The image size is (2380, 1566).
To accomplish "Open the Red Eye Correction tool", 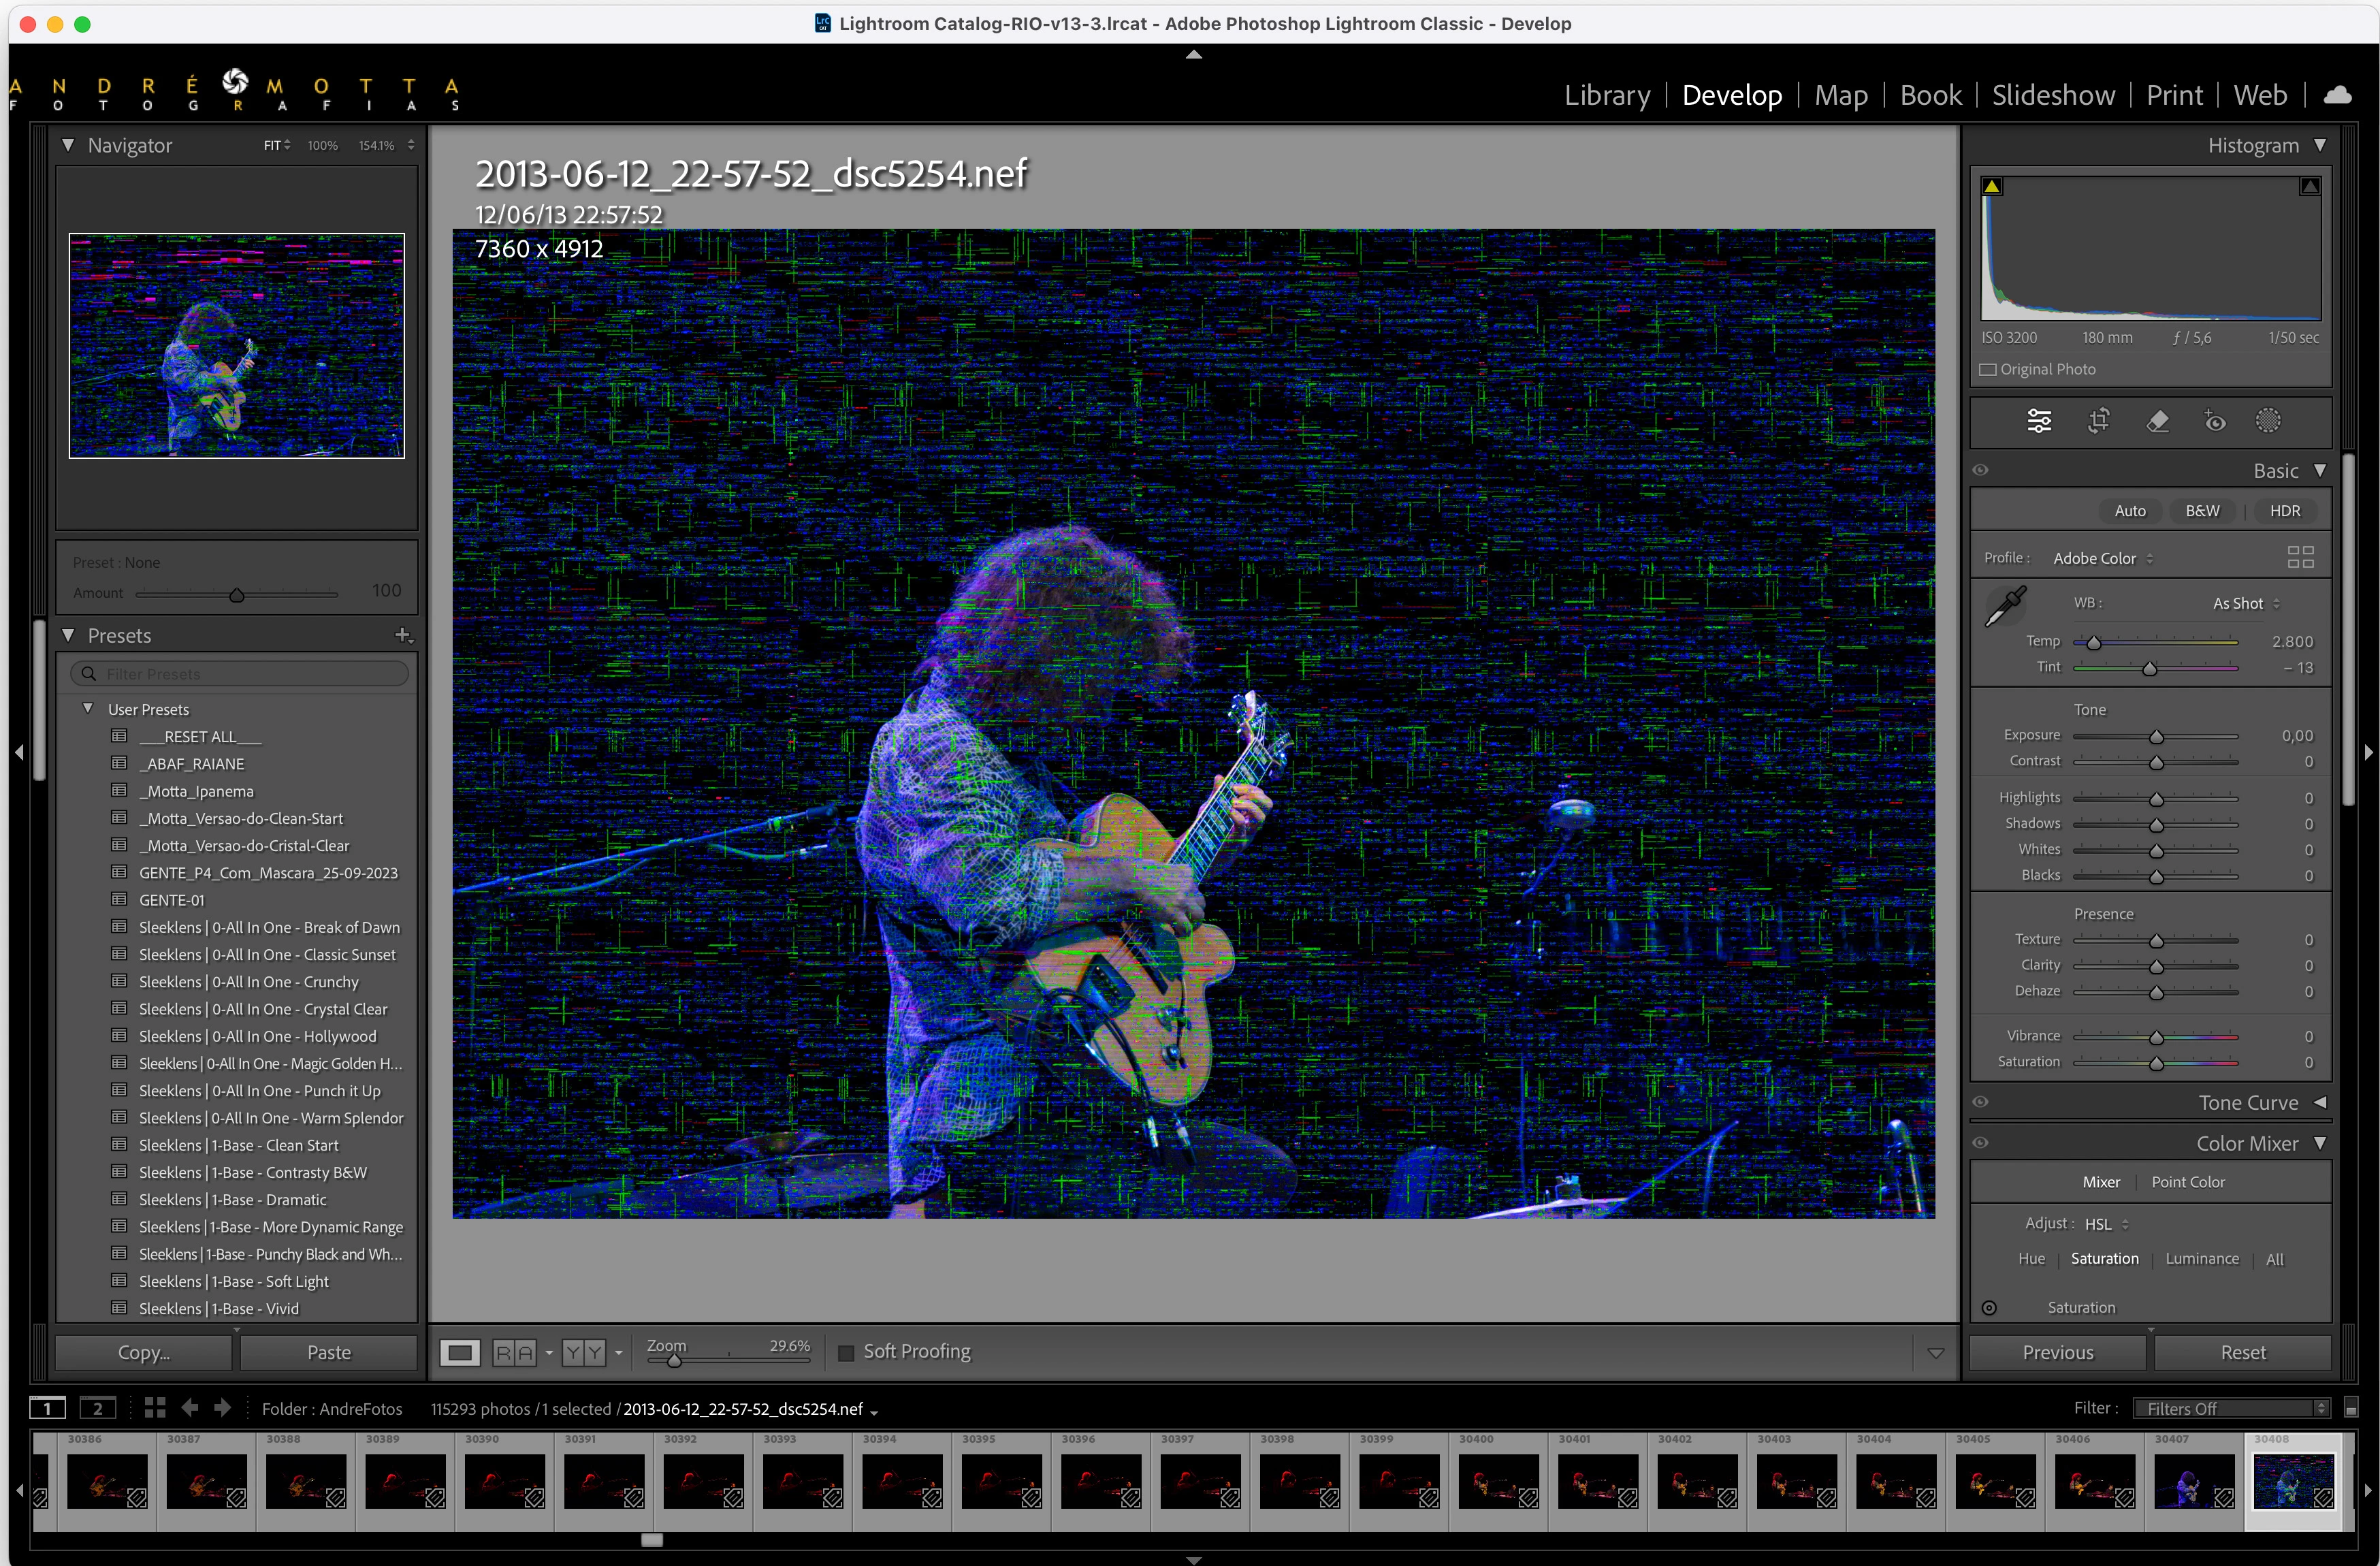I will [2215, 421].
